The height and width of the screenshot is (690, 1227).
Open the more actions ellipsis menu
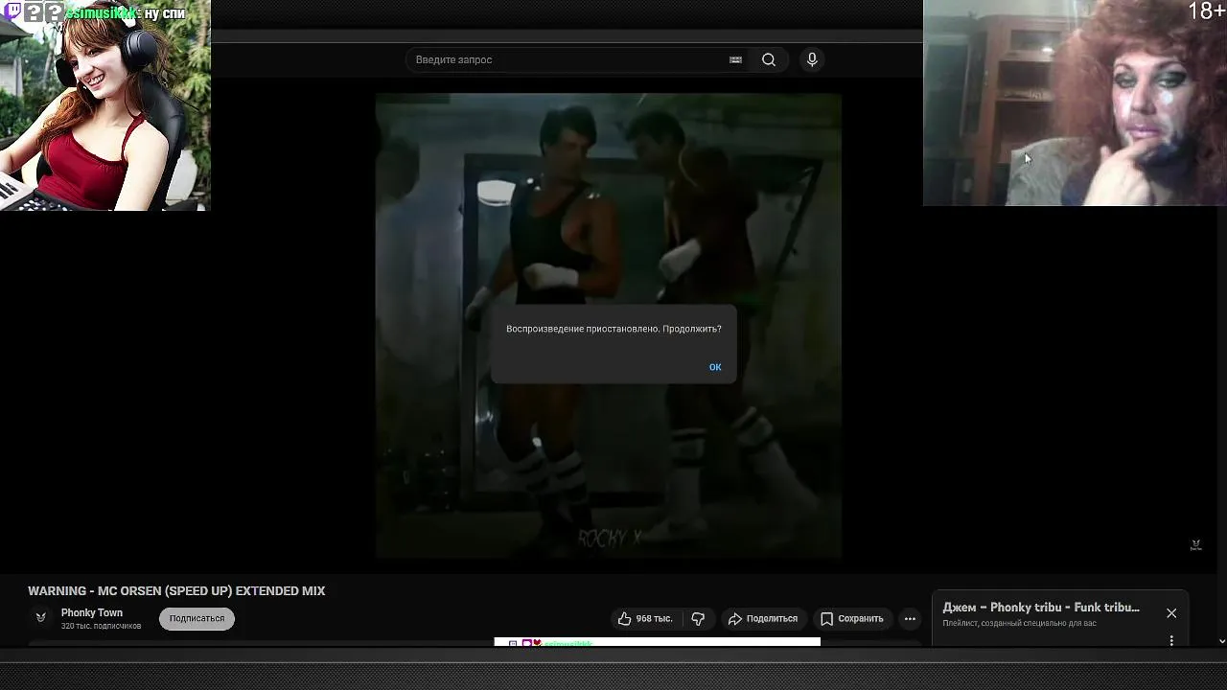pos(910,619)
